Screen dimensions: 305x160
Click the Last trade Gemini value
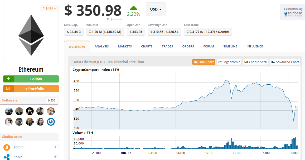[x=208, y=32]
